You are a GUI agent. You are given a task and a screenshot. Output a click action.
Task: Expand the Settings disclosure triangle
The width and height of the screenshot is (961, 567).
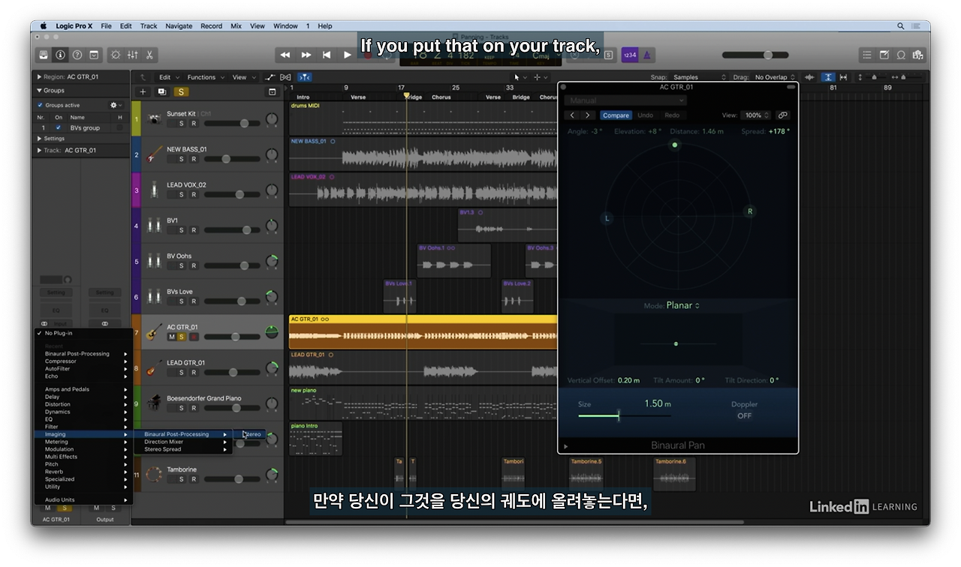coord(39,139)
